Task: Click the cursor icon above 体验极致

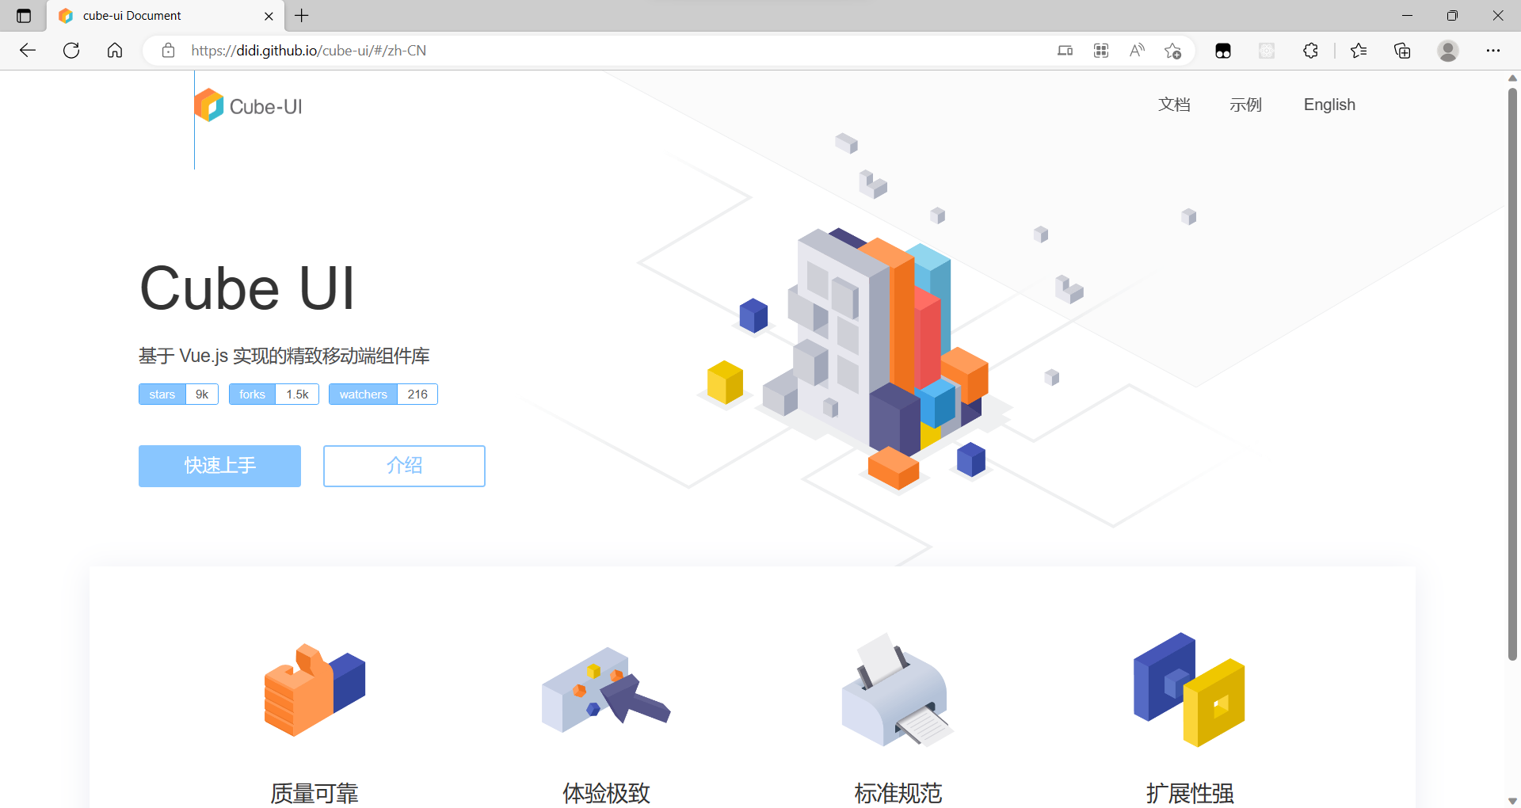Action: [605, 689]
